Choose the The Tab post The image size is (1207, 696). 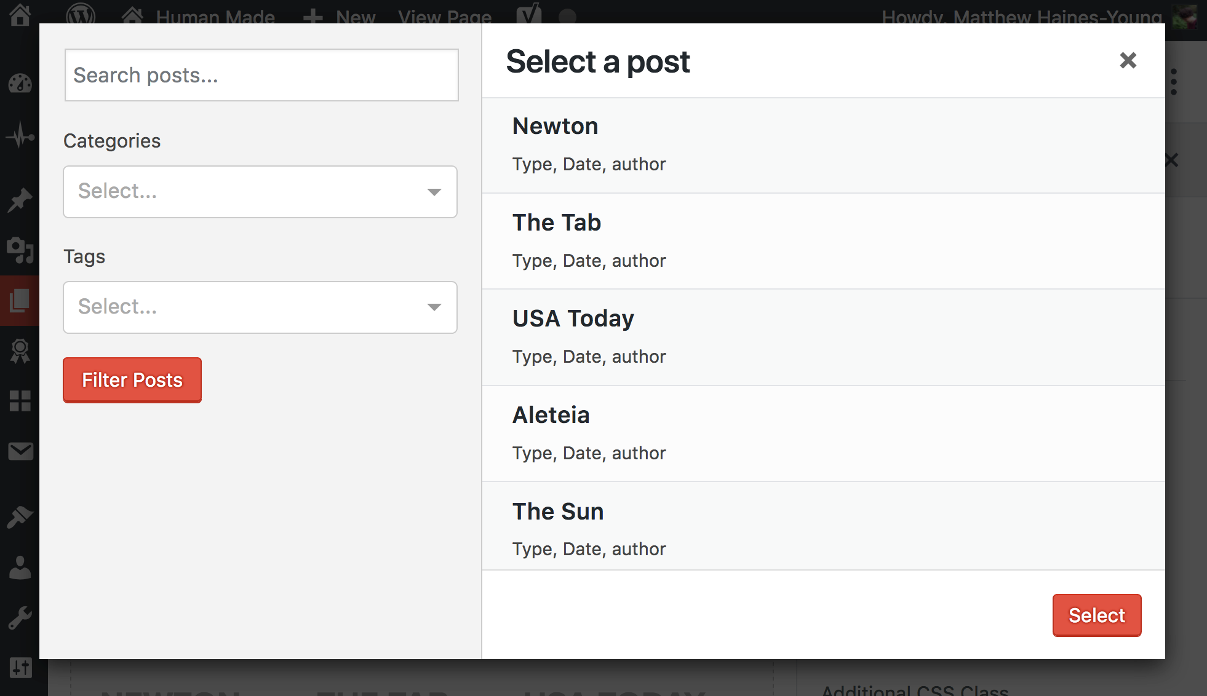pyautogui.click(x=823, y=242)
